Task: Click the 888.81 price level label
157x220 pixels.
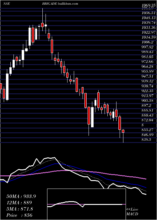Action: [x=148, y=110]
